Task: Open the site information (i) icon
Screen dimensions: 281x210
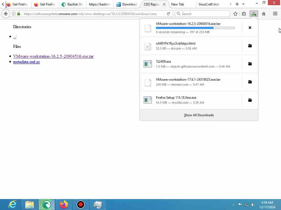Action: pyautogui.click(x=14, y=14)
